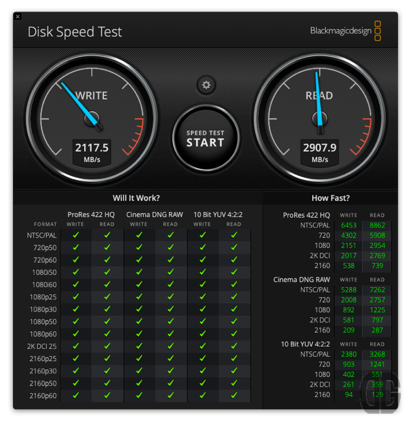411x424 pixels.
Task: Start the disk speed test
Action: [x=205, y=138]
